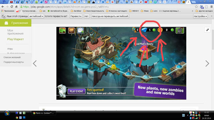Click the Start button on taskbar

coord(7,113)
